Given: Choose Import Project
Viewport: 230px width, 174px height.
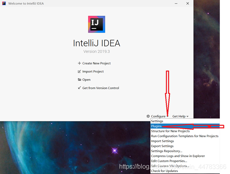Looking at the screenshot, I should tap(93, 71).
